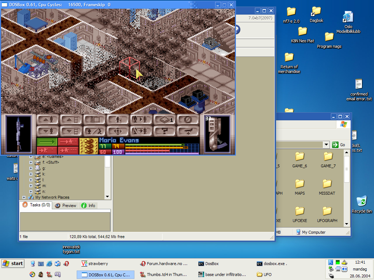The width and height of the screenshot is (374, 280).
Task: Select K8N Neo Plat desktop folder
Action: coord(302,35)
